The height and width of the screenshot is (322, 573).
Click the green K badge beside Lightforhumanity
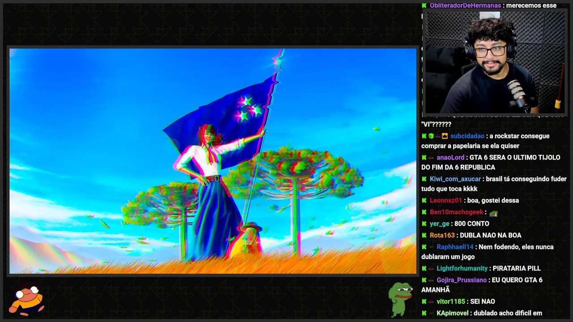(424, 268)
